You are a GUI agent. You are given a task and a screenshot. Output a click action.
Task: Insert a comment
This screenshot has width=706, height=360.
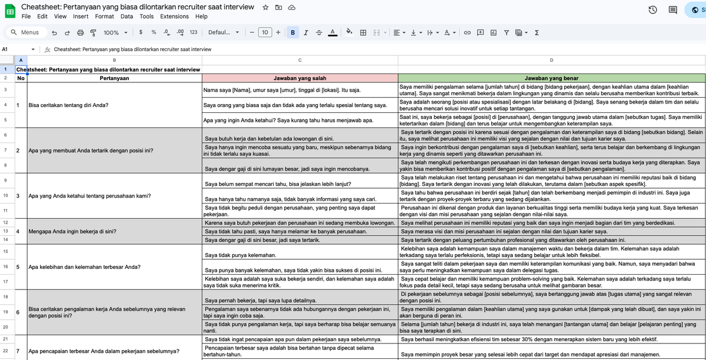[x=481, y=33]
